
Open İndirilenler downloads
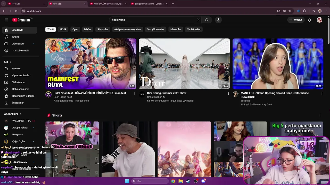[x=20, y=103]
